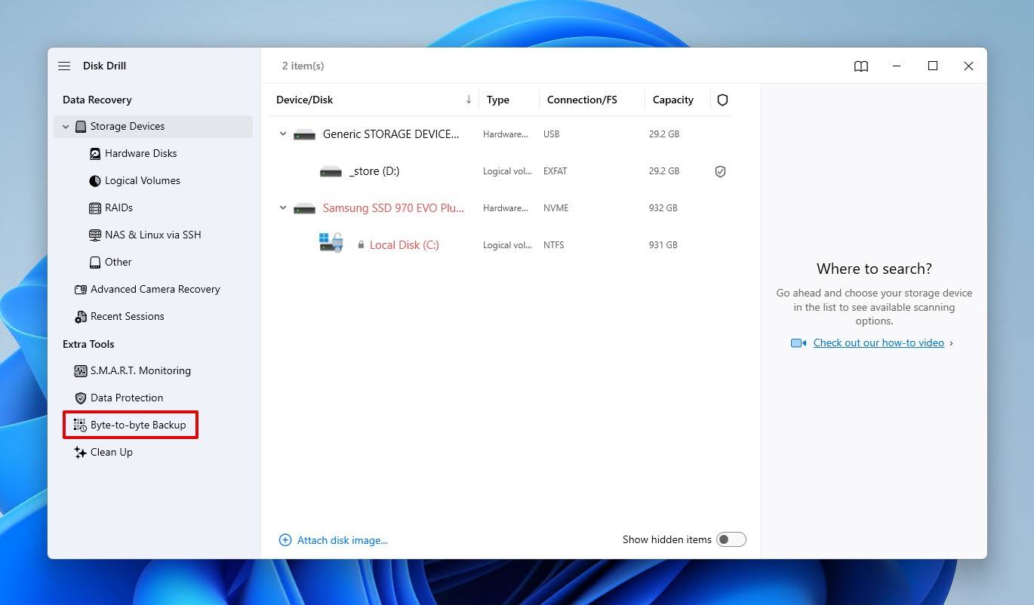
Task: Click the video camera how-to icon
Action: coord(799,343)
